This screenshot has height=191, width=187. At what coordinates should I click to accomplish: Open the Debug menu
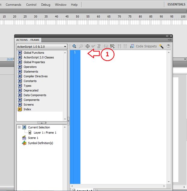46,4
